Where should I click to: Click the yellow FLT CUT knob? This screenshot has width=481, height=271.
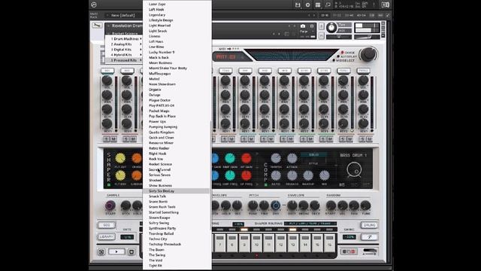(120, 158)
